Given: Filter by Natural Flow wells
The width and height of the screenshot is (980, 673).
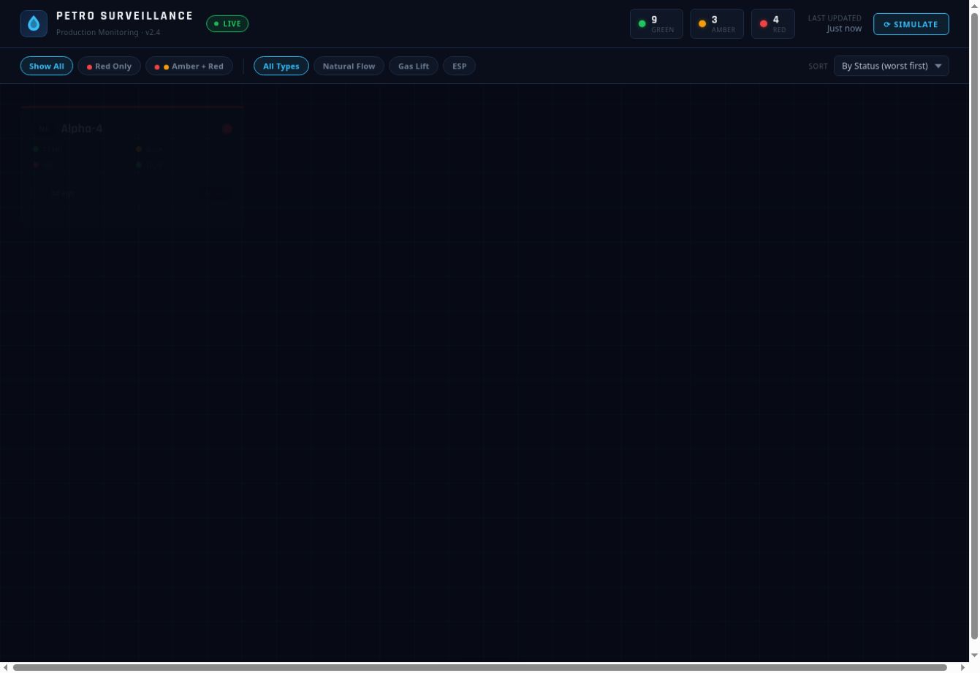Looking at the screenshot, I should coord(349,66).
